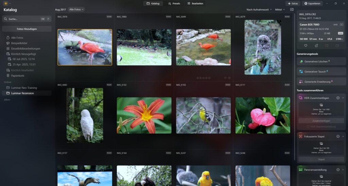
Task: Open Fokussierte Stapel more options menu
Action: 338,137
